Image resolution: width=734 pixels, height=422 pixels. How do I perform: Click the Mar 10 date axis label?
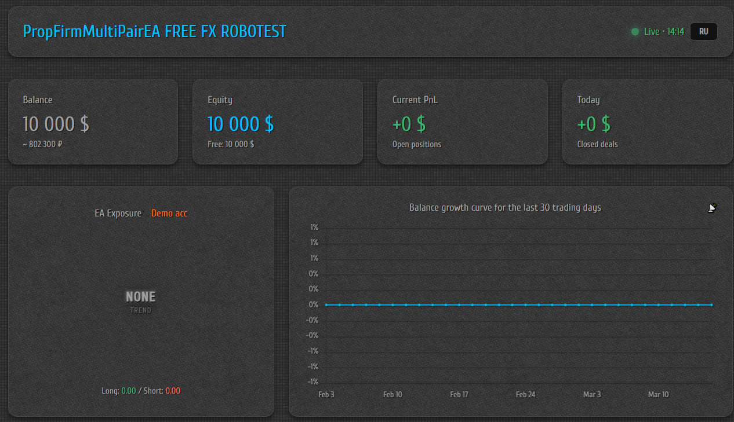pyautogui.click(x=658, y=394)
